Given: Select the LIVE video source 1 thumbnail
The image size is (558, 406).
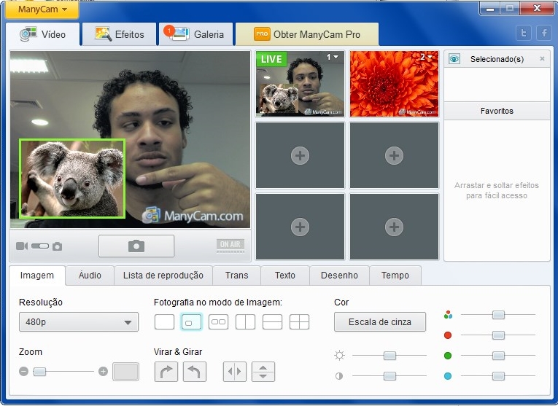Looking at the screenshot, I should pos(300,84).
